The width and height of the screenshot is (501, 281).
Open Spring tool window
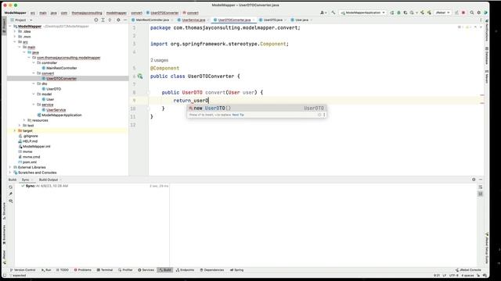coord(236,270)
